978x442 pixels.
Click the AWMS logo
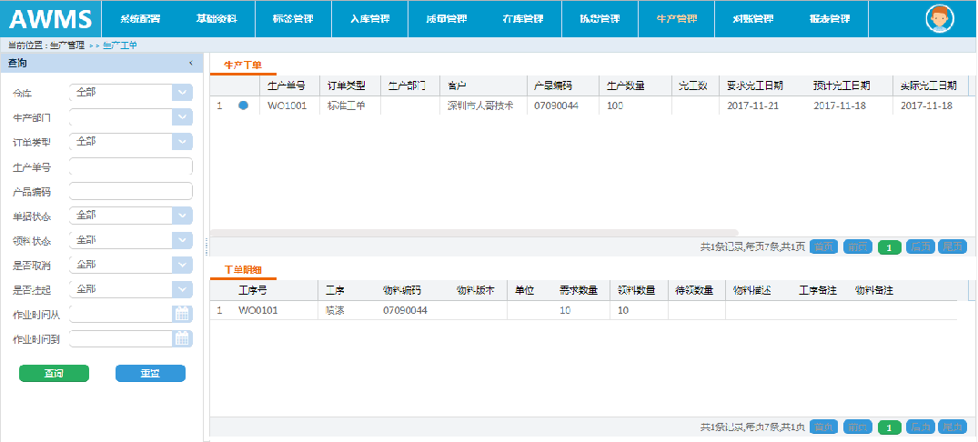point(51,19)
